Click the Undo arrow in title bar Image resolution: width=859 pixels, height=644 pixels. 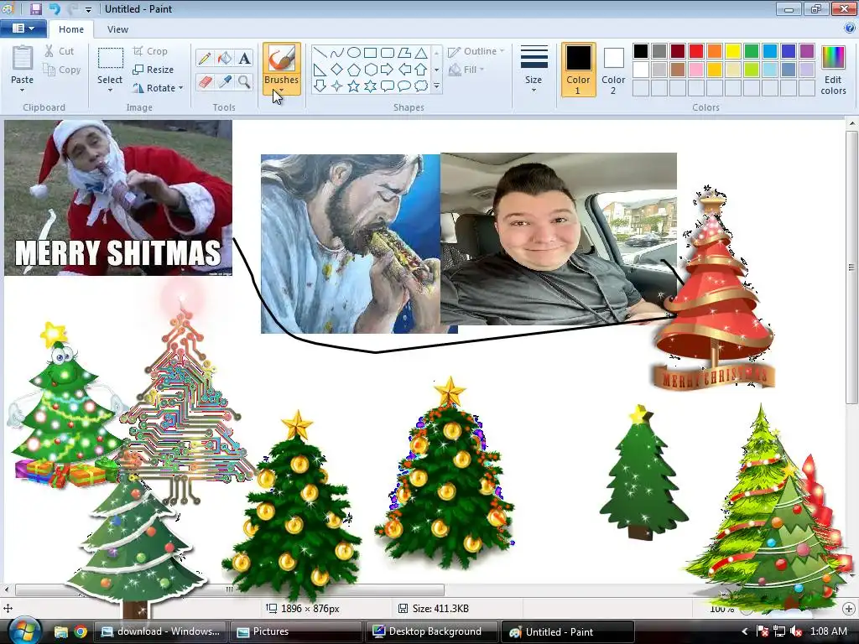pos(55,8)
